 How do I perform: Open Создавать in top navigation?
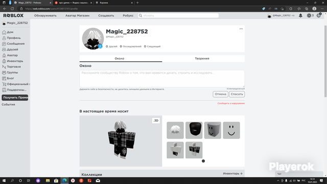pos(106,16)
